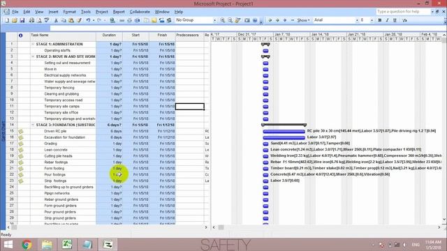The height and width of the screenshot is (251, 447).
Task: Open the Arial font dropdown
Action: click(x=357, y=20)
